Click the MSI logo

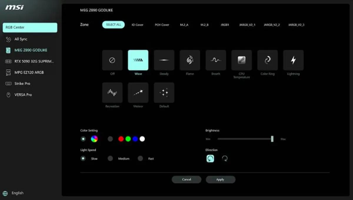pyautogui.click(x=14, y=7)
